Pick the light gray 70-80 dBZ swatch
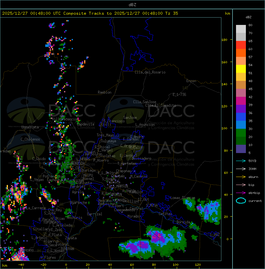Image resolution: width=265 pixels, height=269 pixels. (x=241, y=29)
